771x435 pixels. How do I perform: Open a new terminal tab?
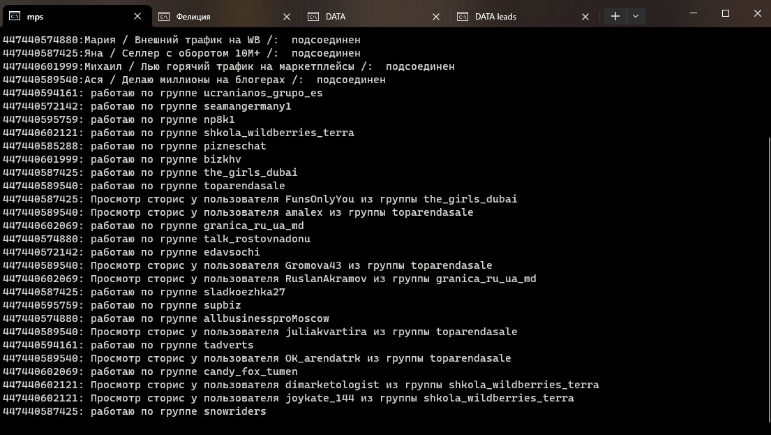coord(615,16)
